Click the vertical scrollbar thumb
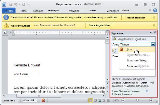 [x=107, y=41]
